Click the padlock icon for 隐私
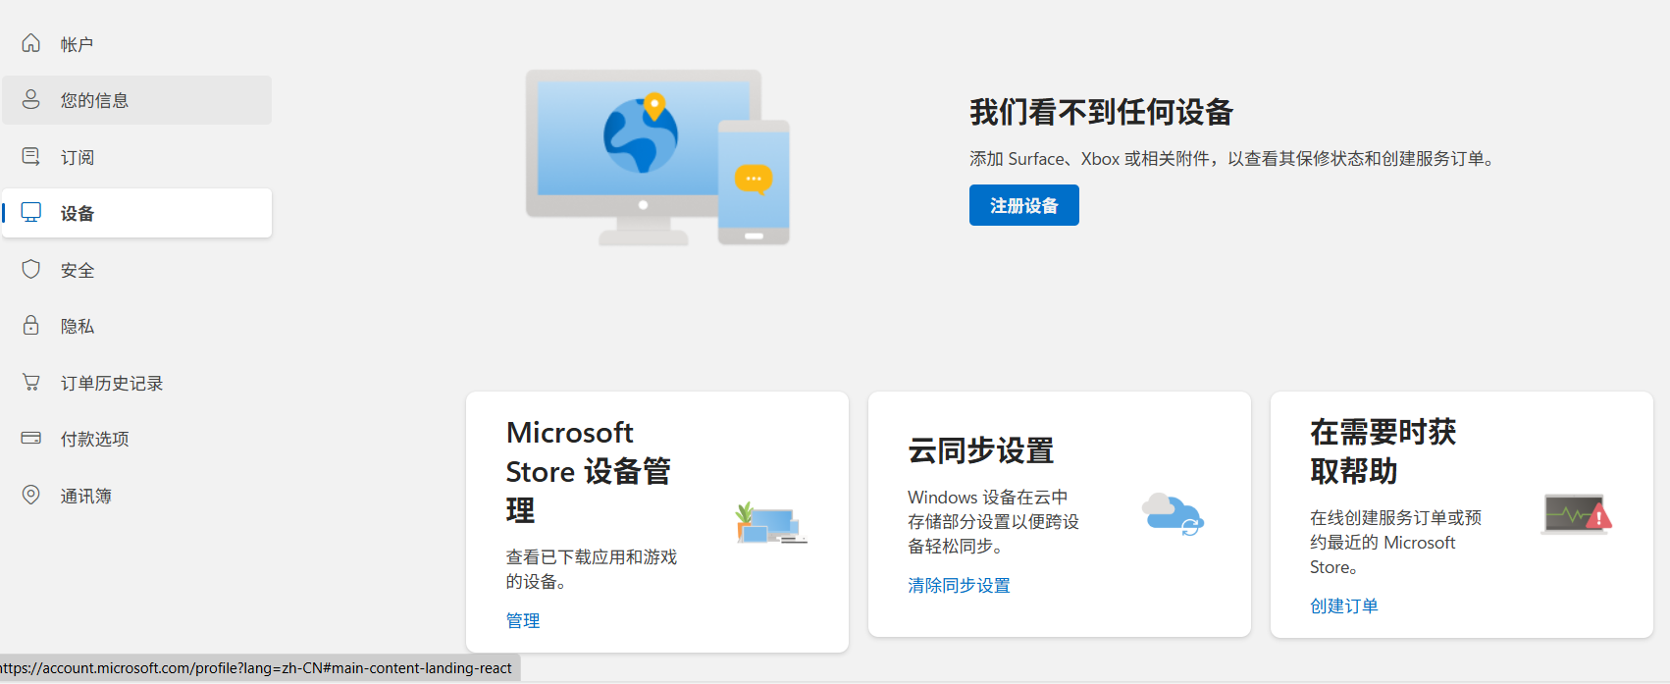This screenshot has height=684, width=1670. tap(31, 325)
